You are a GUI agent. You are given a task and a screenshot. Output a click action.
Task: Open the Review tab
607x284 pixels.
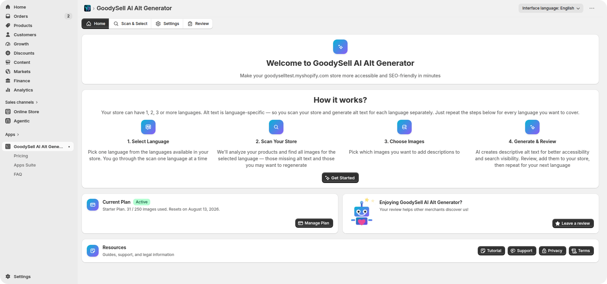(198, 24)
